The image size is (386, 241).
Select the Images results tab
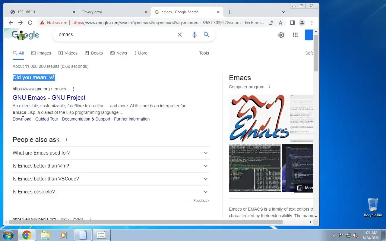tap(41, 53)
